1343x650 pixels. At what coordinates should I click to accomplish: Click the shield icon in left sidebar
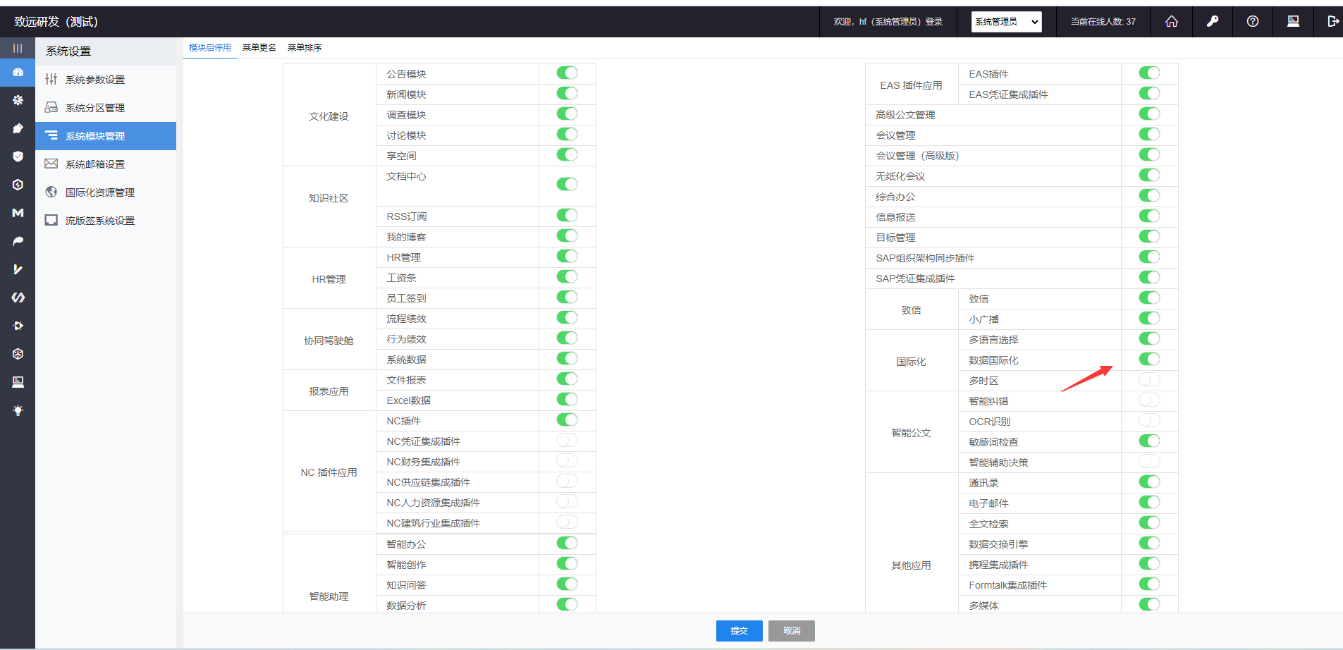18,157
